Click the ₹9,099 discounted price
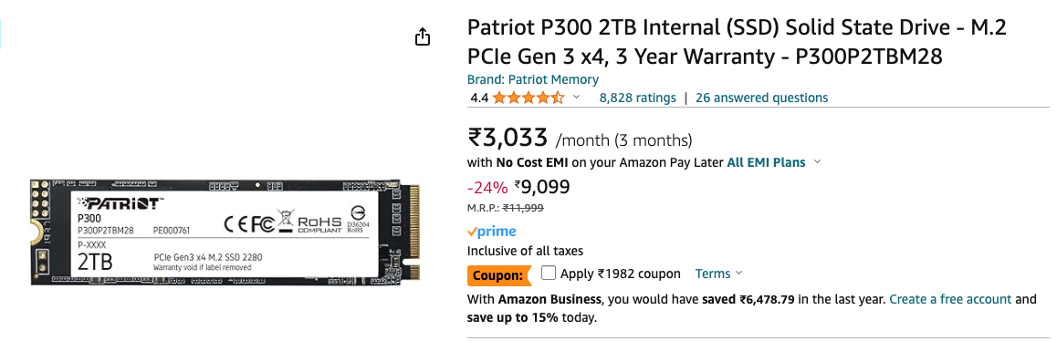This screenshot has width=1057, height=341. coord(542,186)
